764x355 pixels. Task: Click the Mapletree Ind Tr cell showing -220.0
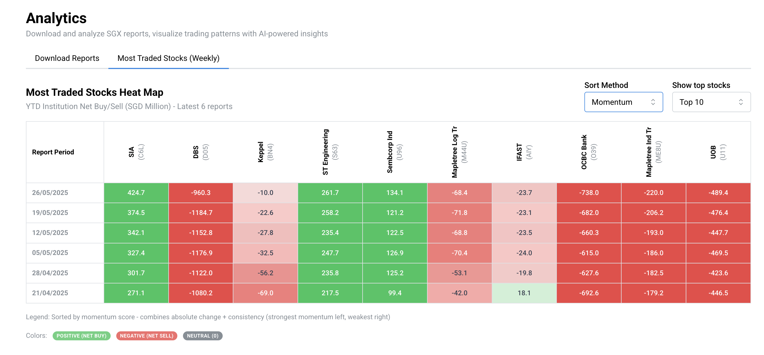(653, 193)
